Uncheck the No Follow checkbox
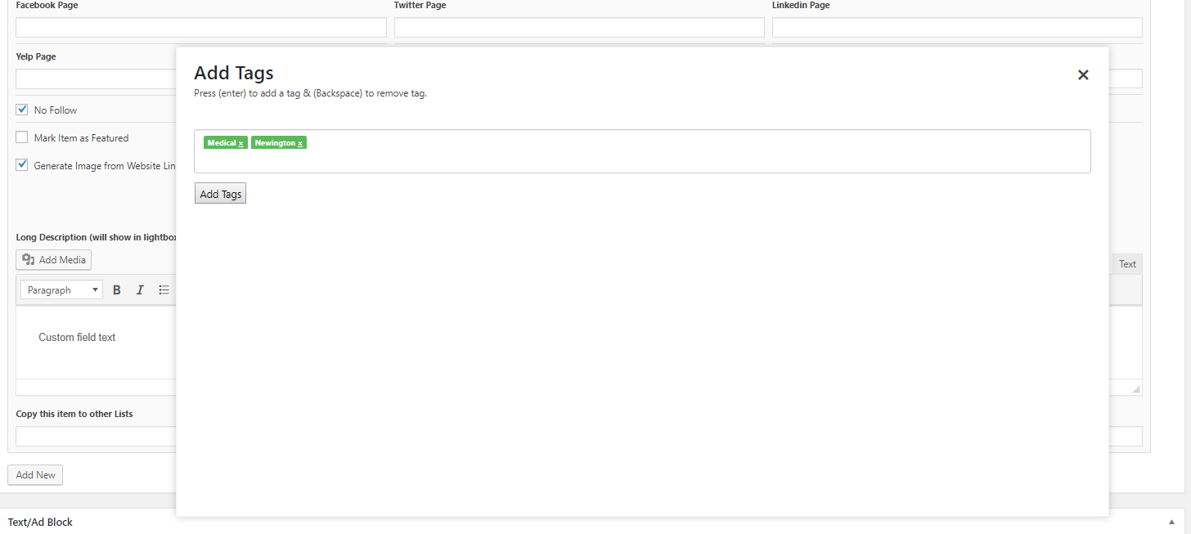The image size is (1191, 534). [22, 110]
